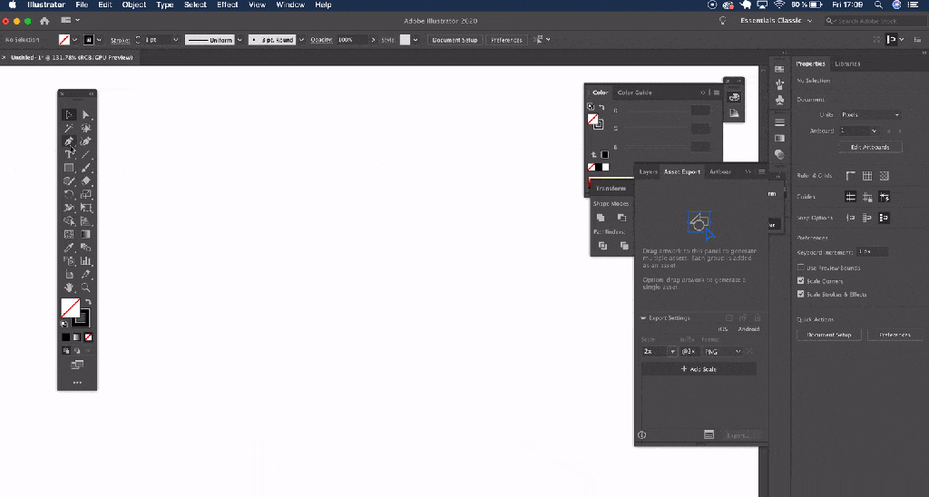Select the Pen tool
929x497 pixels.
pyautogui.click(x=69, y=141)
